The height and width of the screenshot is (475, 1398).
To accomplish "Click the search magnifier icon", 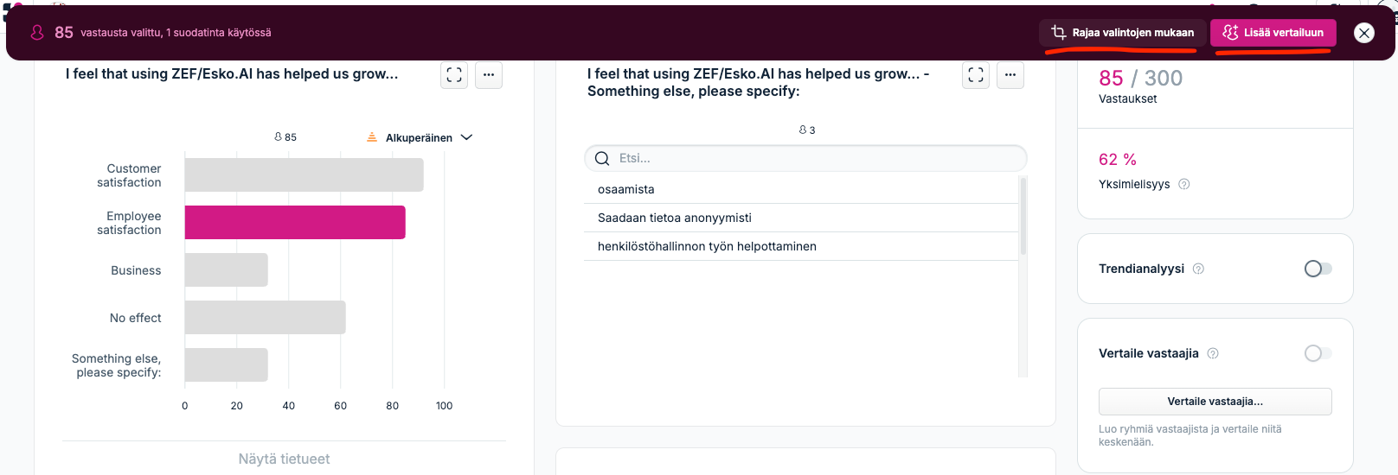I will tap(602, 159).
